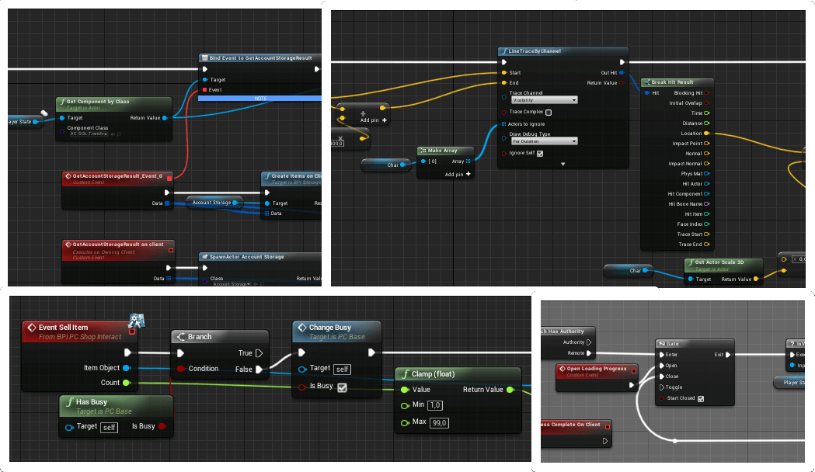Click the Remote execution pin
The image size is (815, 472).
589,353
